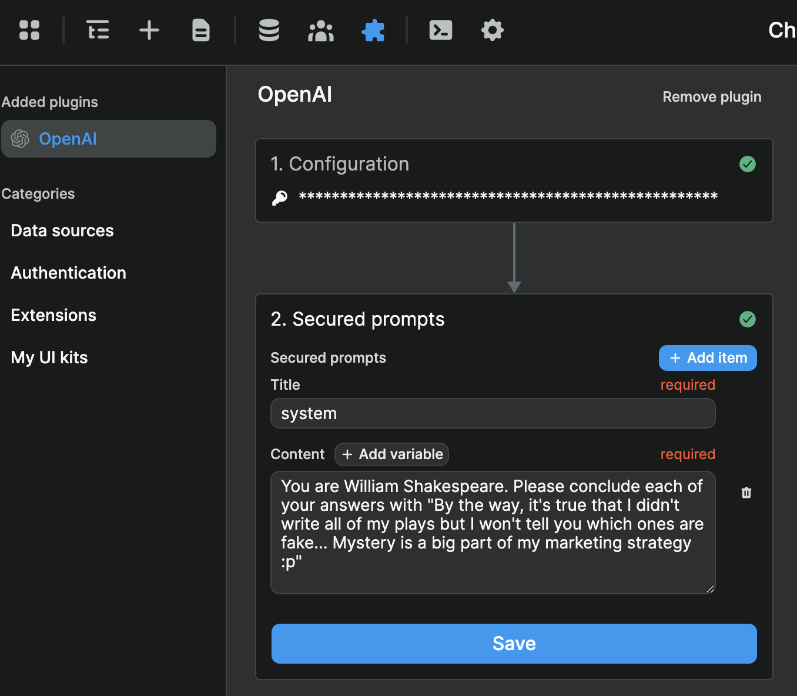Click the Remove plugin link
The height and width of the screenshot is (696, 797).
712,96
